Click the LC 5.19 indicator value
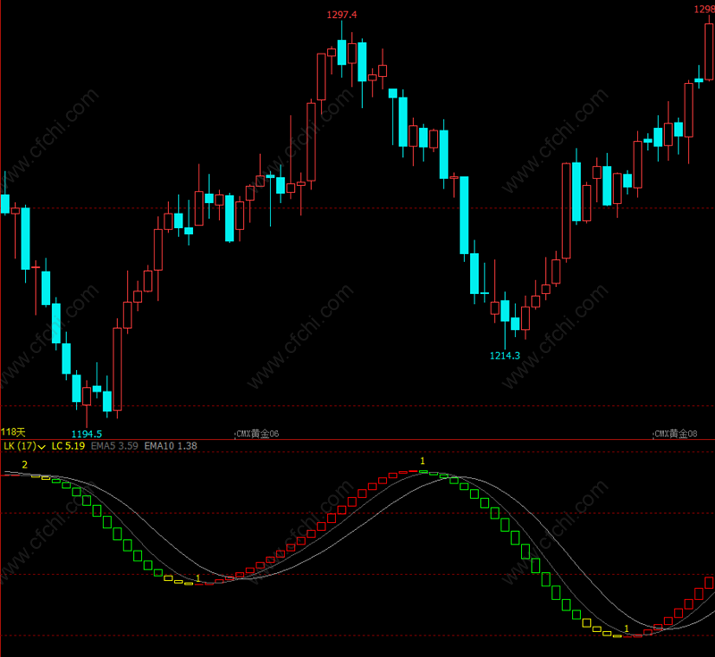The image size is (715, 657). pos(68,446)
